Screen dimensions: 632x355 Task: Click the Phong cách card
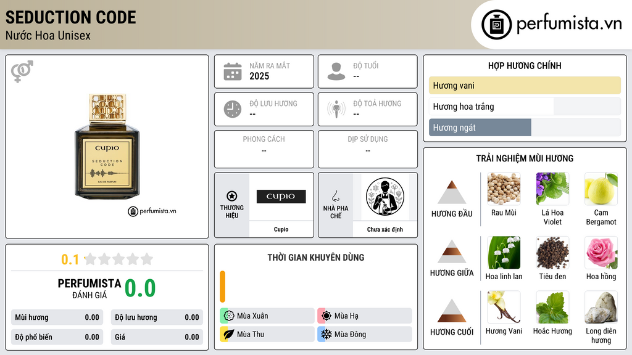[x=264, y=149]
